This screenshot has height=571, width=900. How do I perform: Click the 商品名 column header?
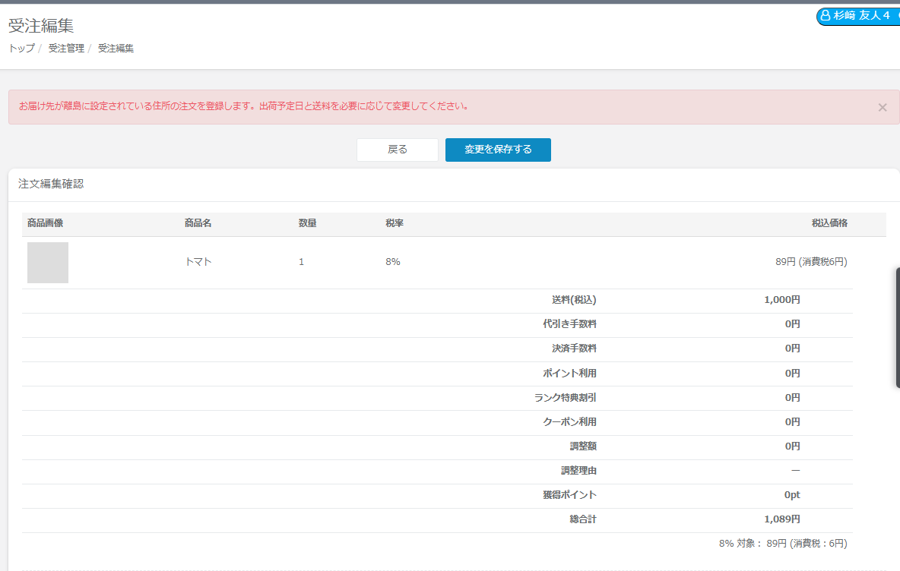[198, 223]
